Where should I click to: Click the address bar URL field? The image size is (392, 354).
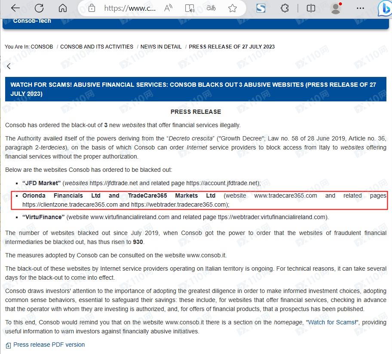pyautogui.click(x=130, y=8)
